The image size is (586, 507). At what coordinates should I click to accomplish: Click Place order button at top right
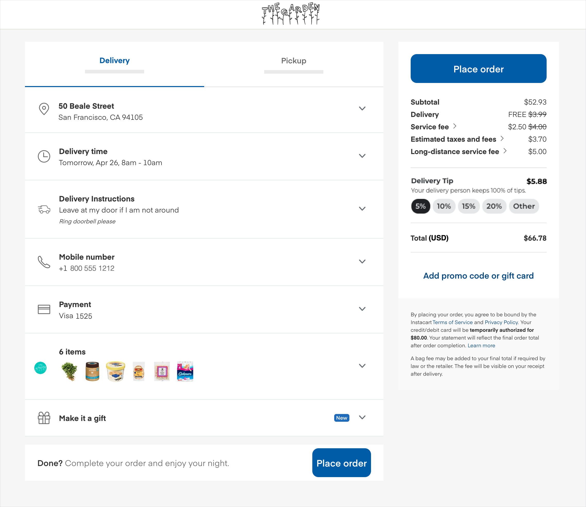(x=478, y=69)
